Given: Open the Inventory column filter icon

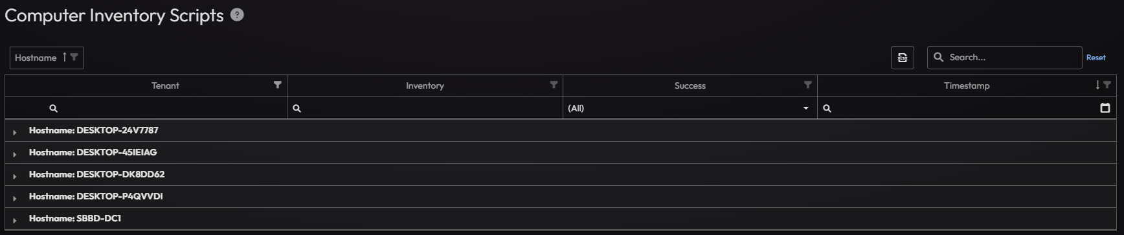Looking at the screenshot, I should (x=554, y=85).
